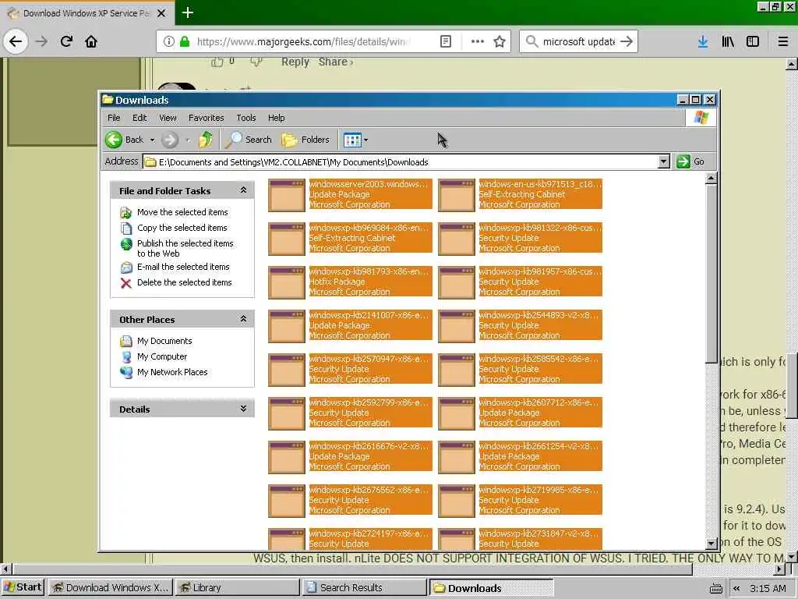798x599 pixels.
Task: Open the Favorites menu
Action: (206, 118)
